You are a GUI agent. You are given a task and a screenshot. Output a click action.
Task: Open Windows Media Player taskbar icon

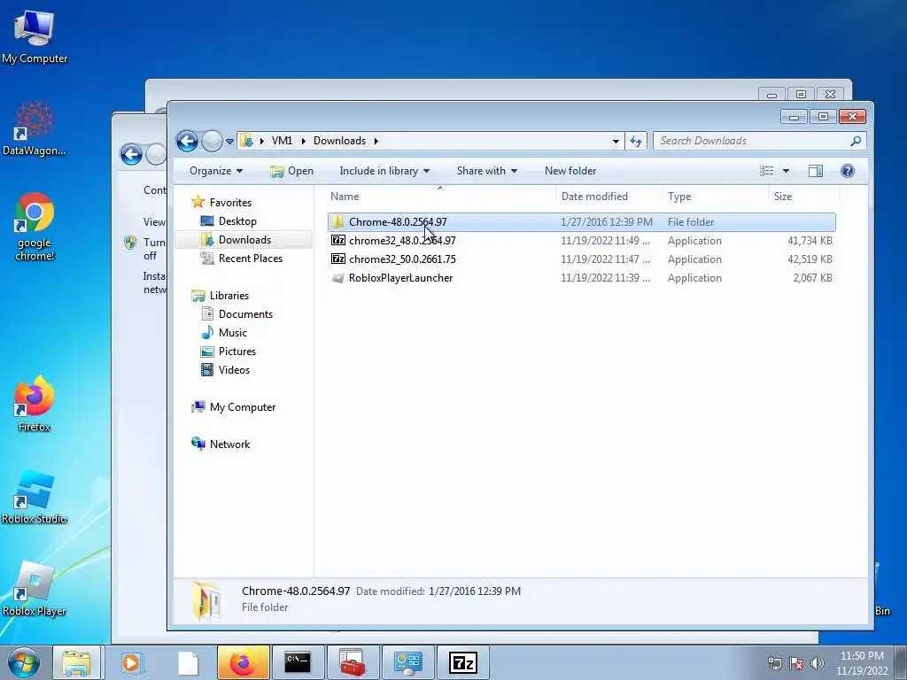131,662
